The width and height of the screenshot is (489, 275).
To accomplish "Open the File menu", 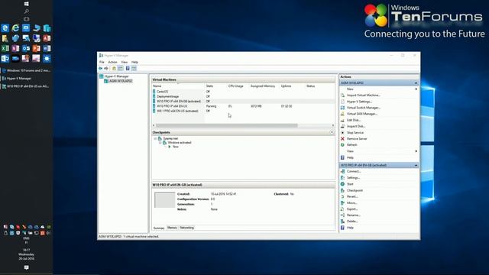I will pos(102,62).
